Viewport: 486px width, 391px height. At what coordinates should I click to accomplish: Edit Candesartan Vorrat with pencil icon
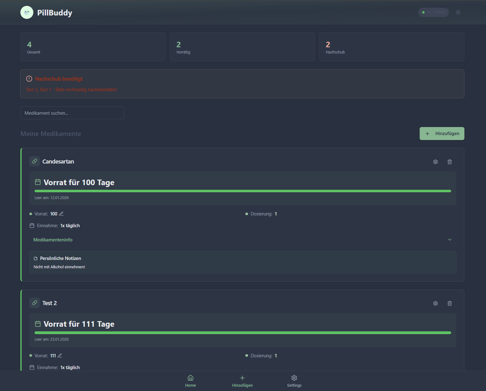(x=61, y=214)
